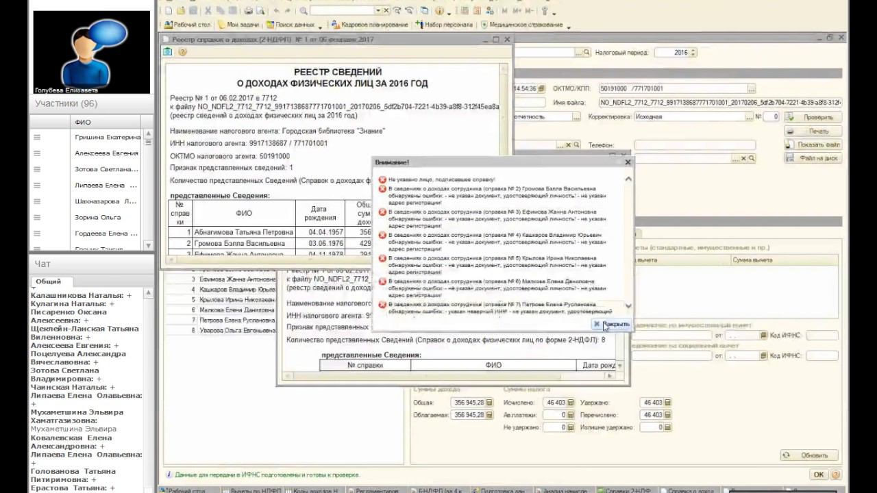The height and width of the screenshot is (493, 877).
Task: Open calculator for Перечислено tax field
Action: 667,415
